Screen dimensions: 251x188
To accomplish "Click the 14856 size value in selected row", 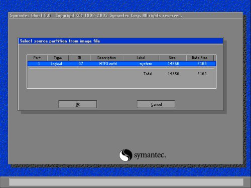I will pos(174,64).
